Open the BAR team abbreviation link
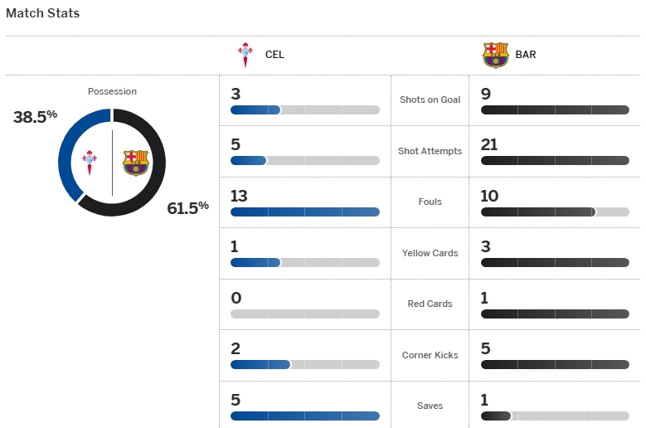 coord(526,56)
